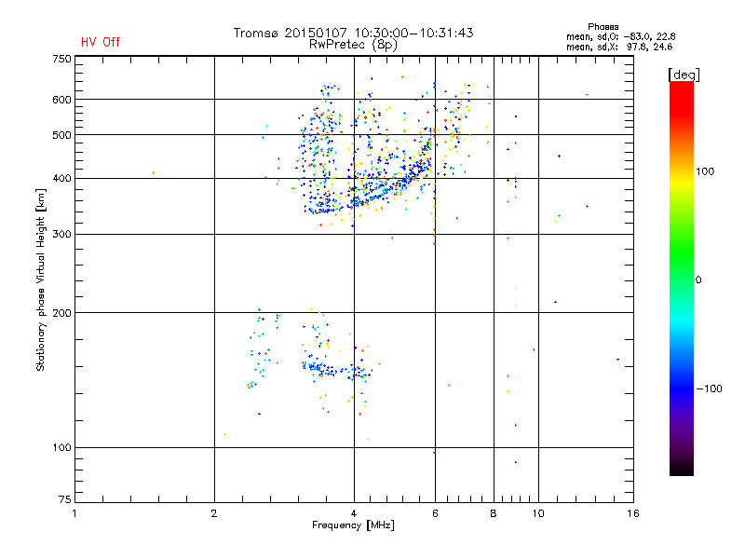Click the '200' height axis label
Viewport: 745px width, 559px height.
61,313
